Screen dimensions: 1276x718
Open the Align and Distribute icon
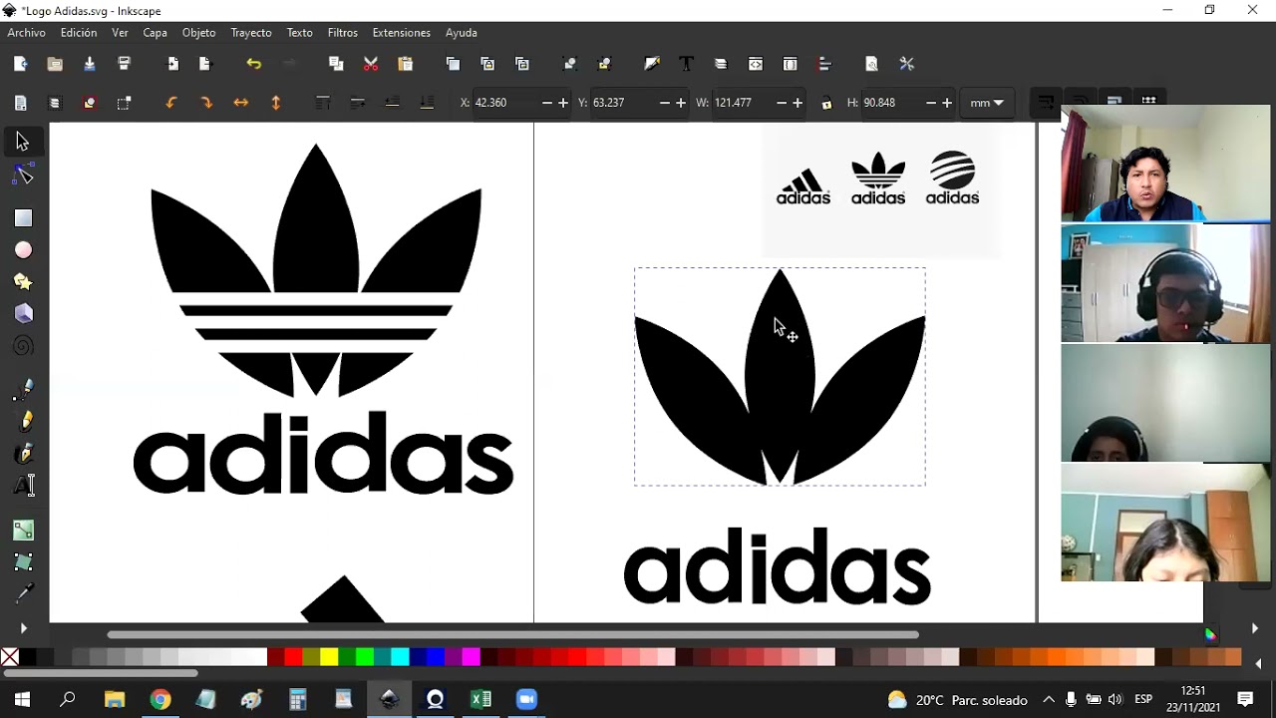[x=824, y=64]
